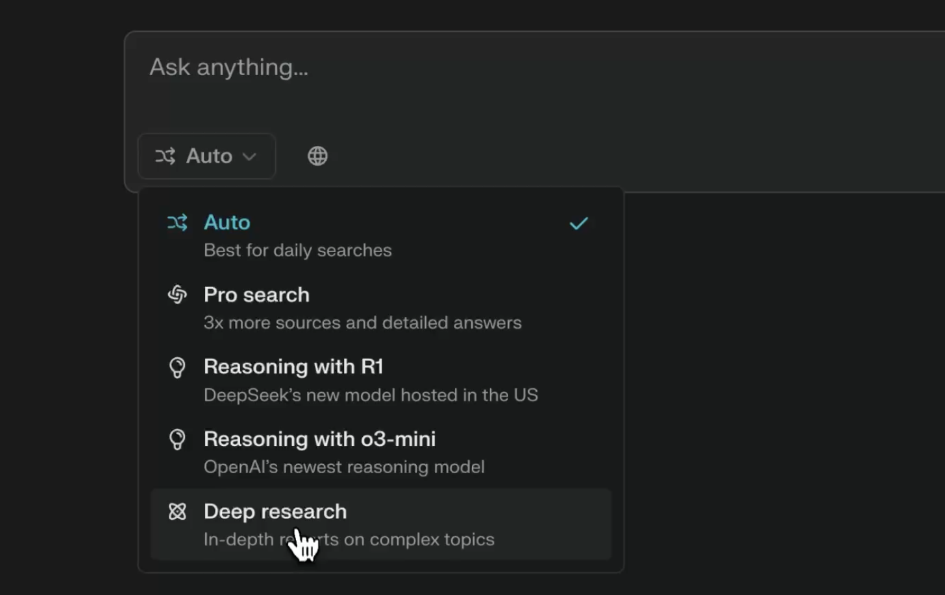Open the Auto mode selector dropdown
Screen dimensions: 945x595
(x=206, y=156)
